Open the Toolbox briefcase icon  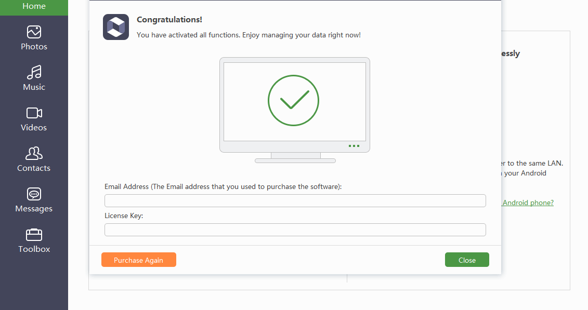point(34,234)
